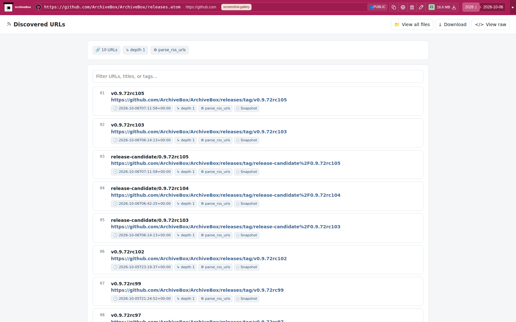Open the release-candidate%2F0.9.72rc103 link
This screenshot has width=516, height=322.
(226, 227)
